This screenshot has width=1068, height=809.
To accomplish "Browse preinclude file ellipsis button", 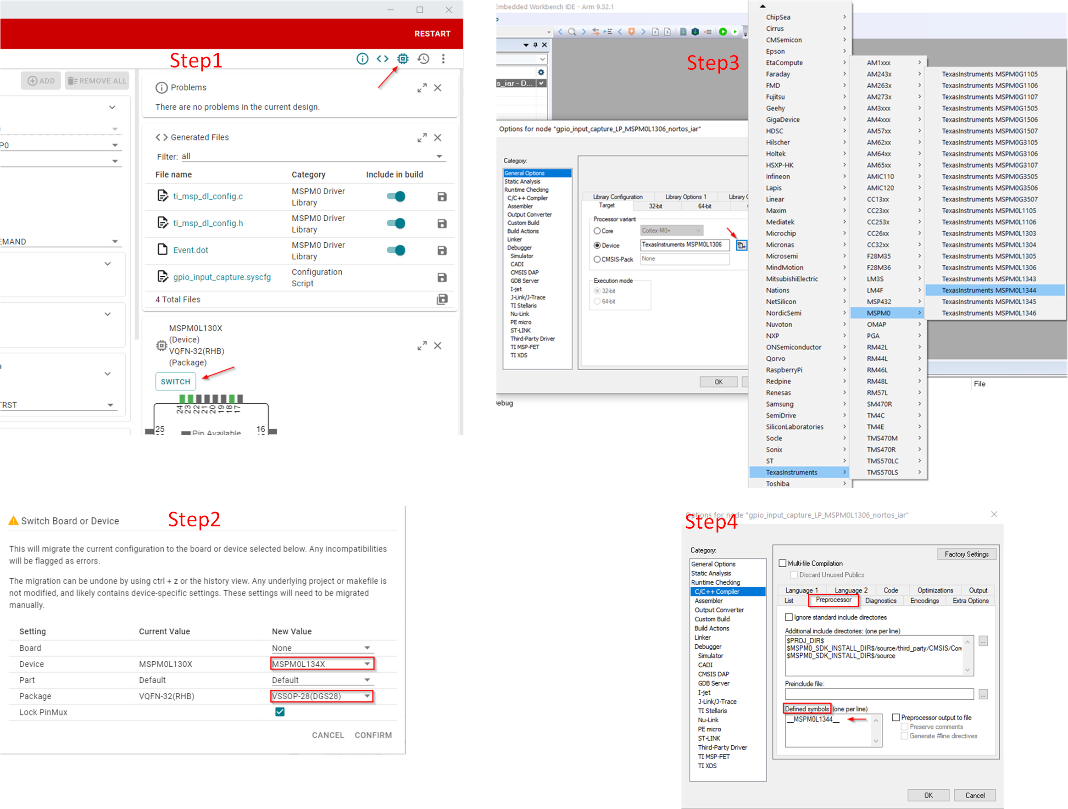I will click(x=983, y=695).
